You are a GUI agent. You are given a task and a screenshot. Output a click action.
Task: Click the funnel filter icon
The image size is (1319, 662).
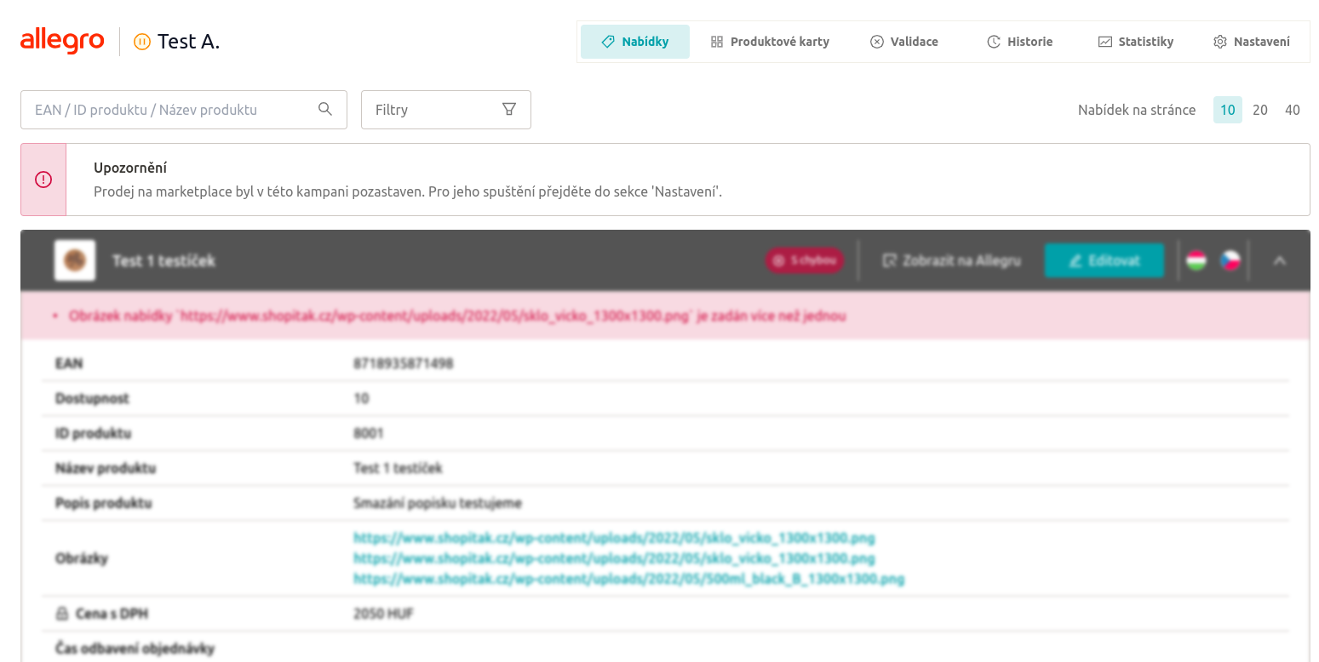[x=509, y=109]
